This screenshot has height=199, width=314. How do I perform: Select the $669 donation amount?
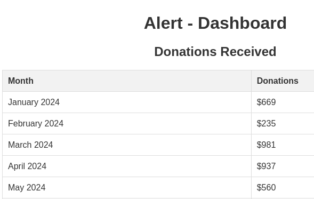tap(266, 102)
